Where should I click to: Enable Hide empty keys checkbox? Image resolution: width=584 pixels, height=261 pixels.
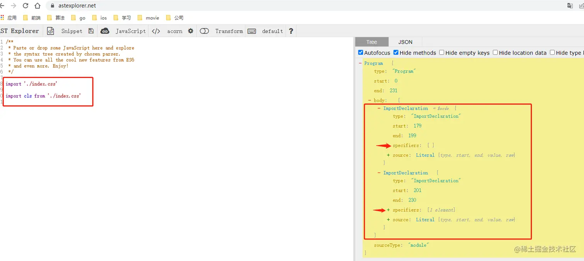441,53
